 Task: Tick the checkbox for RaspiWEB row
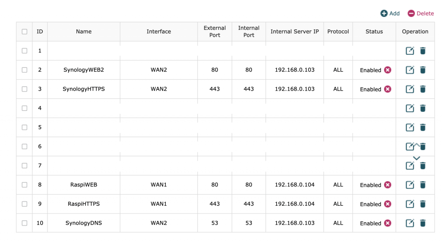coord(25,185)
